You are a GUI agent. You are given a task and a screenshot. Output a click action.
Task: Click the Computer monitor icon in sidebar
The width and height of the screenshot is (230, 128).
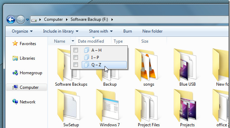[15, 87]
